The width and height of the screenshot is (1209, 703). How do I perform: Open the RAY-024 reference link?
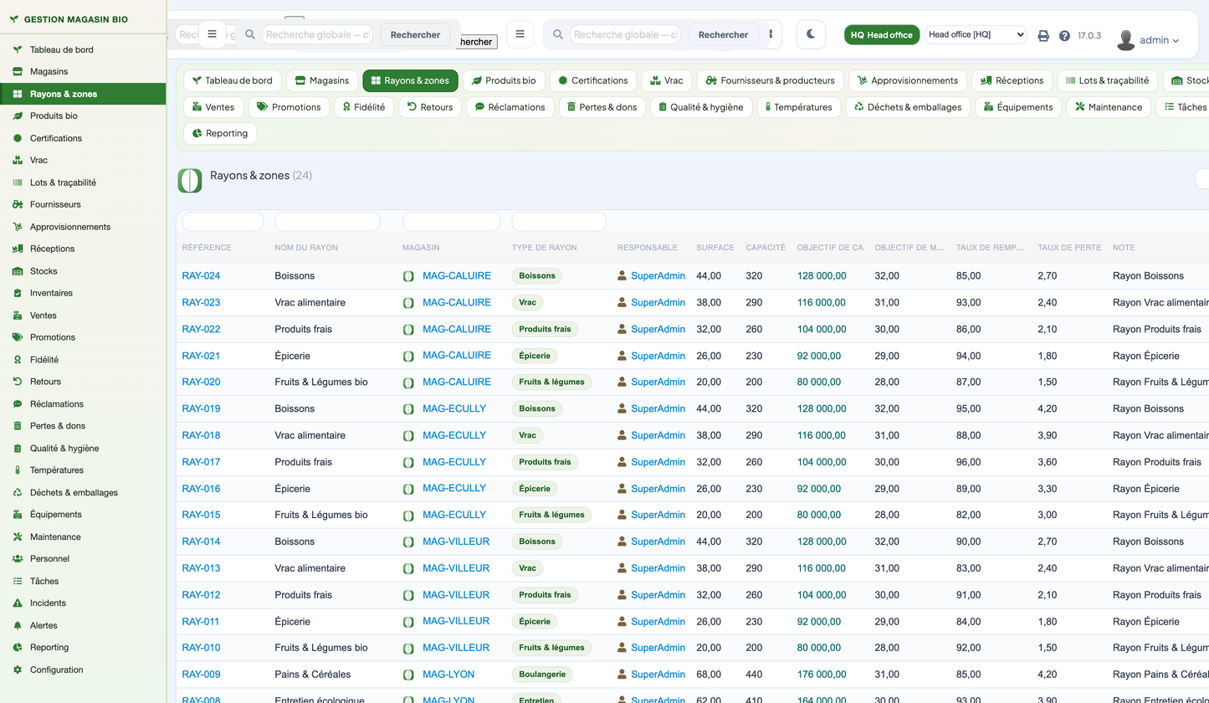201,276
